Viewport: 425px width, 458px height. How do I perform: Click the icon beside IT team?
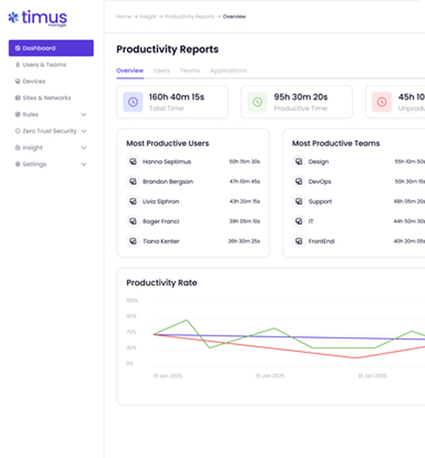pos(299,221)
